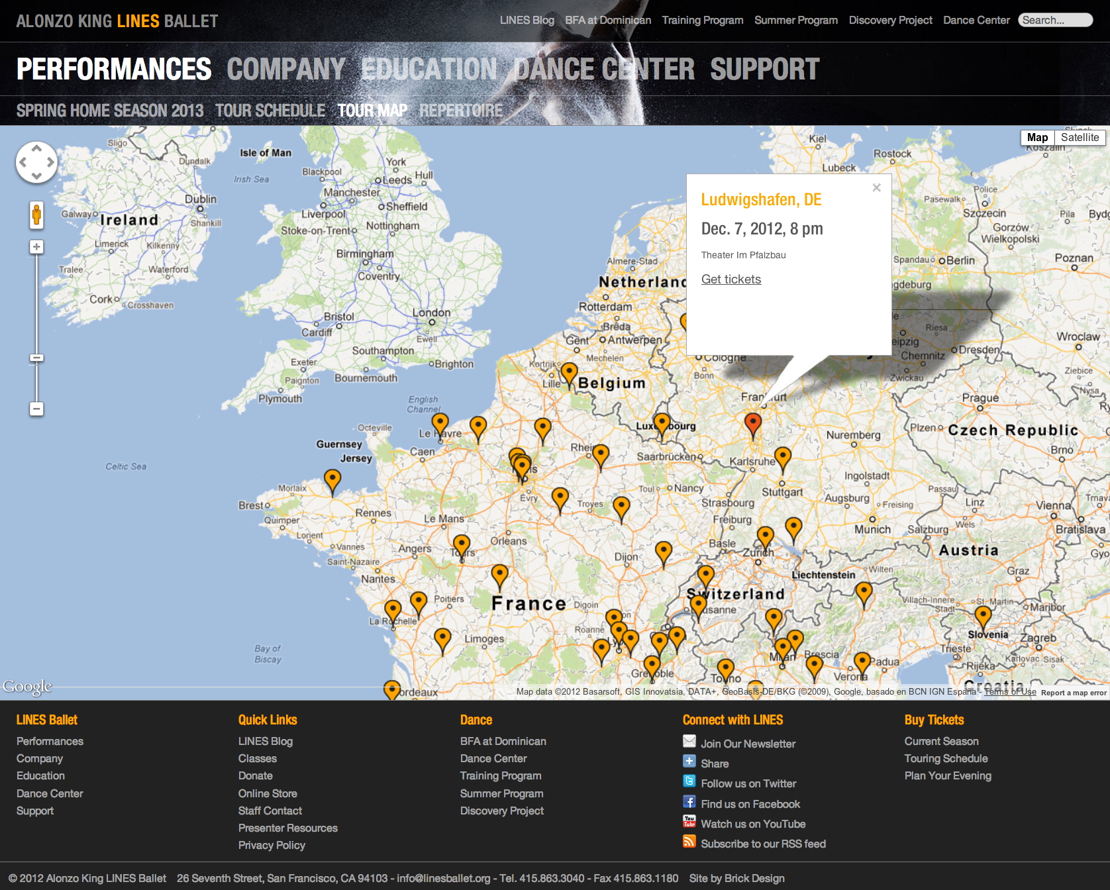The width and height of the screenshot is (1110, 890).
Task: Switch map to Map view
Action: pyautogui.click(x=1037, y=137)
